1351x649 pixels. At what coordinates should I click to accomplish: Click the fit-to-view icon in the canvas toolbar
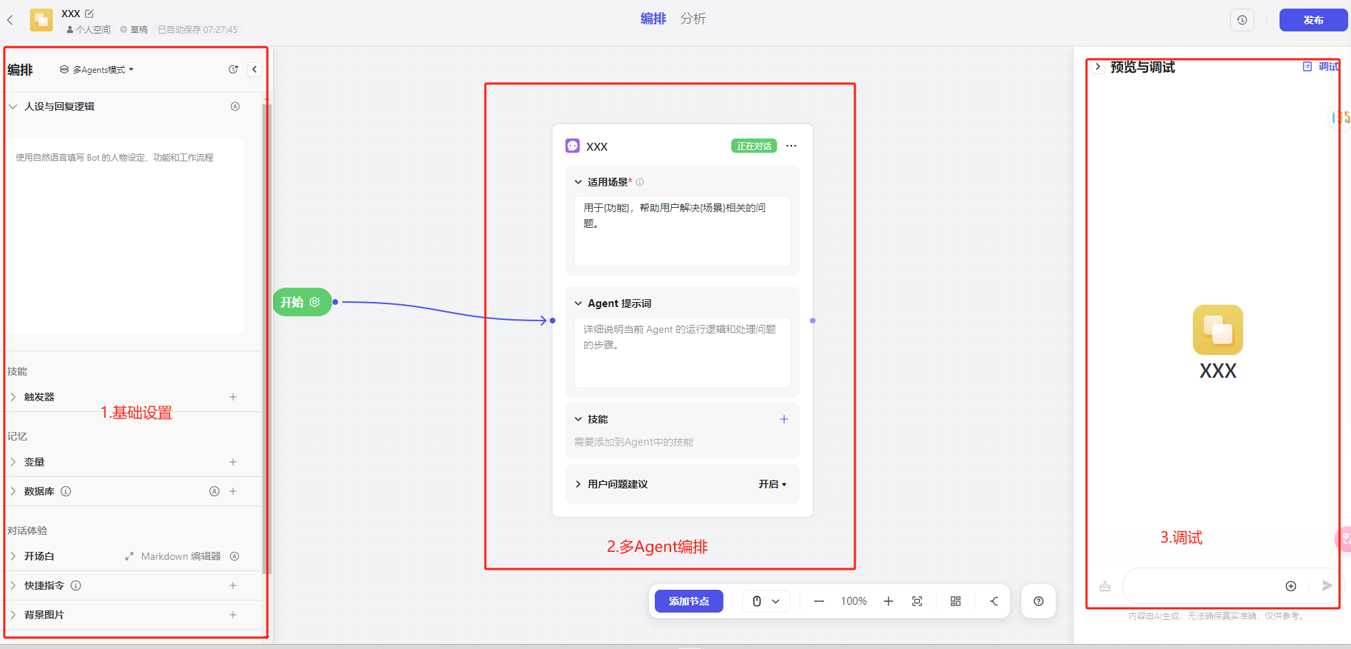[917, 601]
